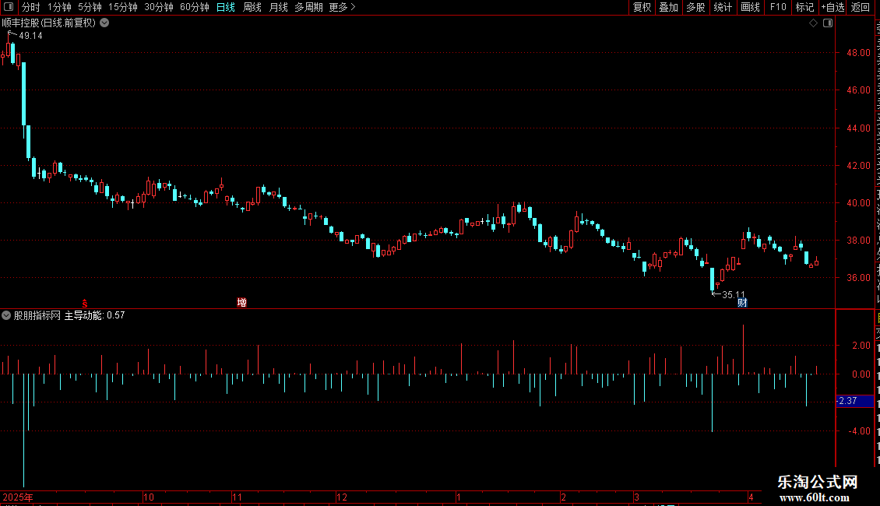Click the month 12 marker on the time axis
The image size is (880, 506).
(x=342, y=497)
